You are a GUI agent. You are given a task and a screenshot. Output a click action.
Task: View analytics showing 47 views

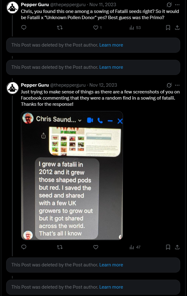[x=135, y=247]
